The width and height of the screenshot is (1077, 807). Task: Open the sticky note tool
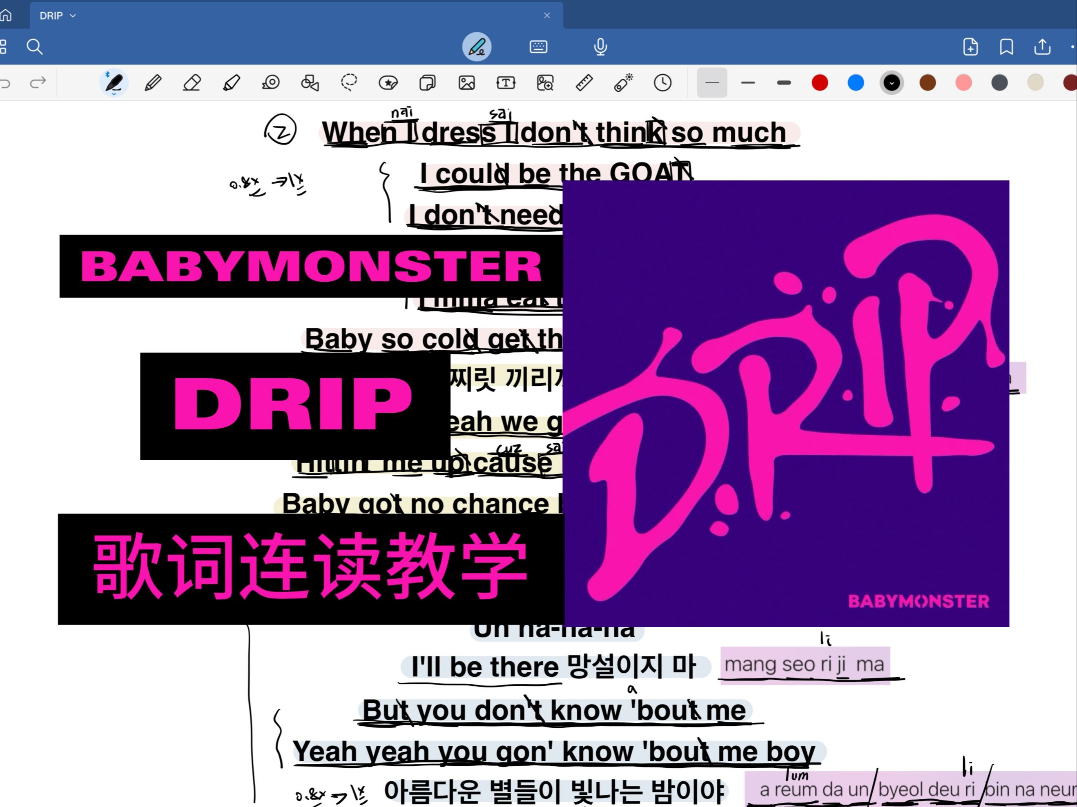point(427,82)
